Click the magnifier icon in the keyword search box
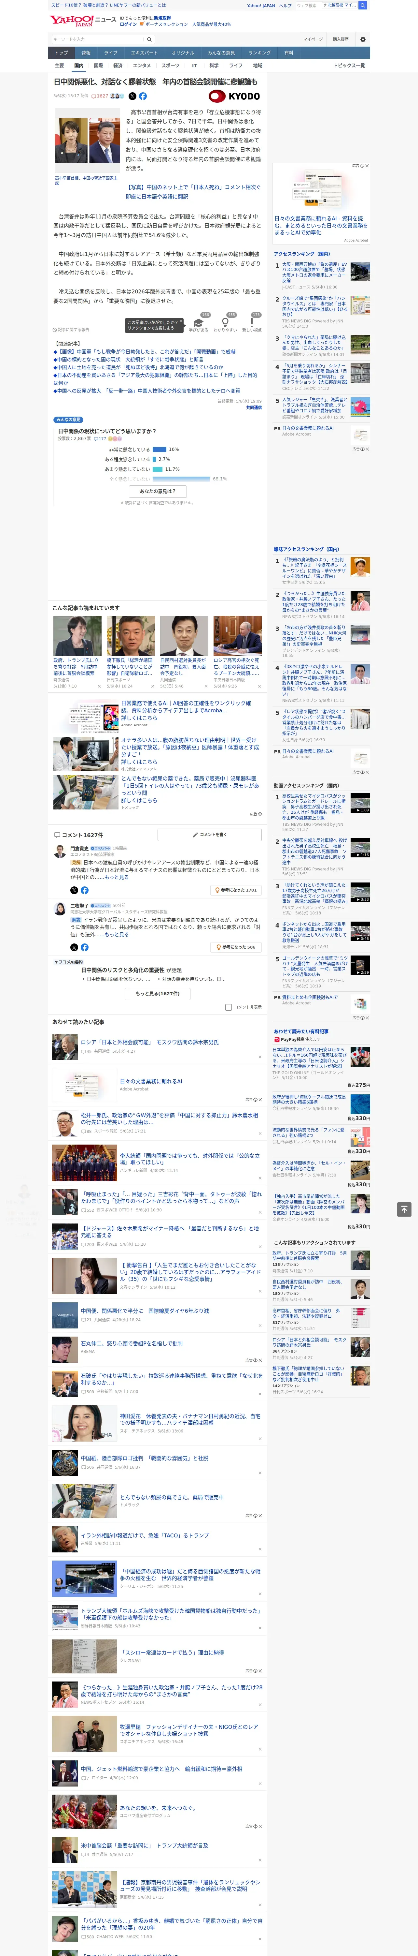This screenshot has width=418, height=1956. [149, 39]
